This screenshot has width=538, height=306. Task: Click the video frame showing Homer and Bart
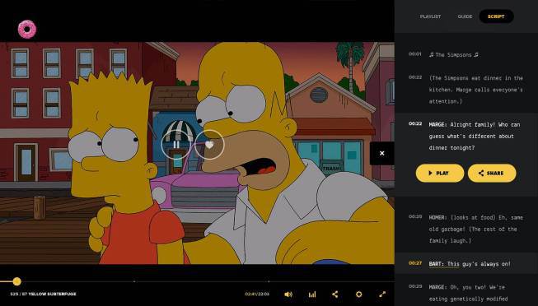(197, 153)
